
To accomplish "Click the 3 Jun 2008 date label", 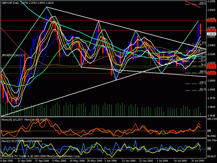I will point(111,161).
